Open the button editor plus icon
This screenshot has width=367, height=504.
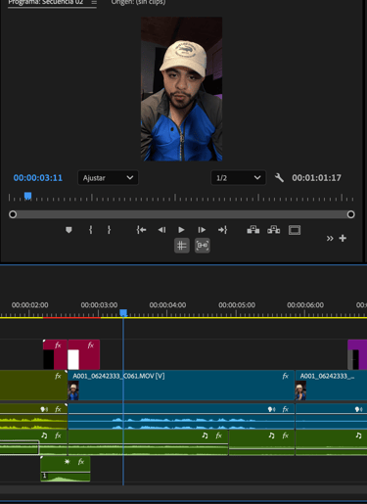pos(343,238)
